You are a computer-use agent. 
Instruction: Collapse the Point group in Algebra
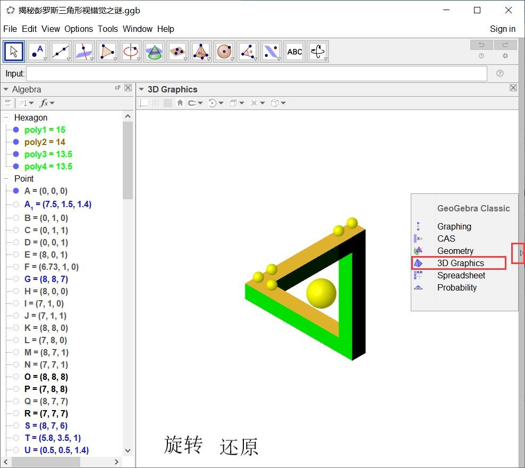(x=6, y=178)
